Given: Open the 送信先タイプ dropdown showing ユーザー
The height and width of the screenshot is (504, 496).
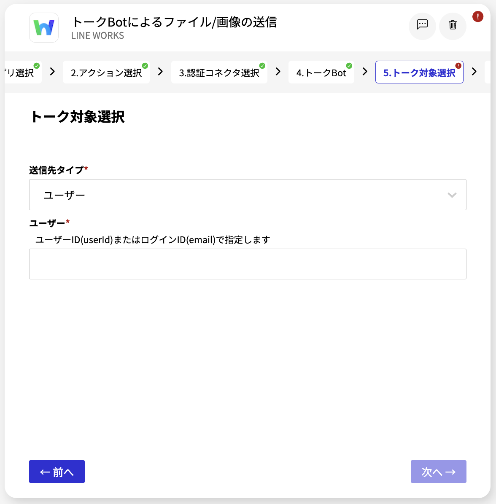Looking at the screenshot, I should [x=248, y=195].
